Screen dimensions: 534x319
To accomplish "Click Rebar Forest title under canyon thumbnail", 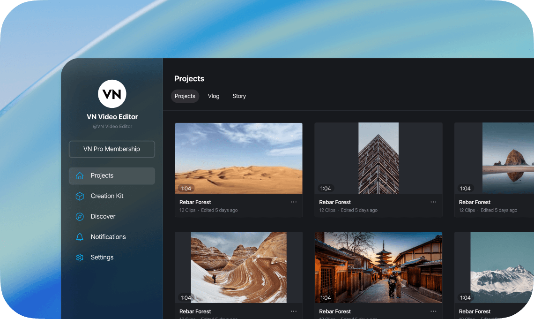I will pyautogui.click(x=195, y=311).
